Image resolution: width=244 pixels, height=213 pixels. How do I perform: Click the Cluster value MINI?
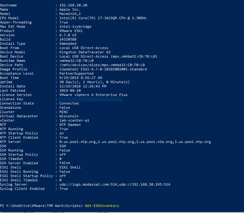(64, 112)
